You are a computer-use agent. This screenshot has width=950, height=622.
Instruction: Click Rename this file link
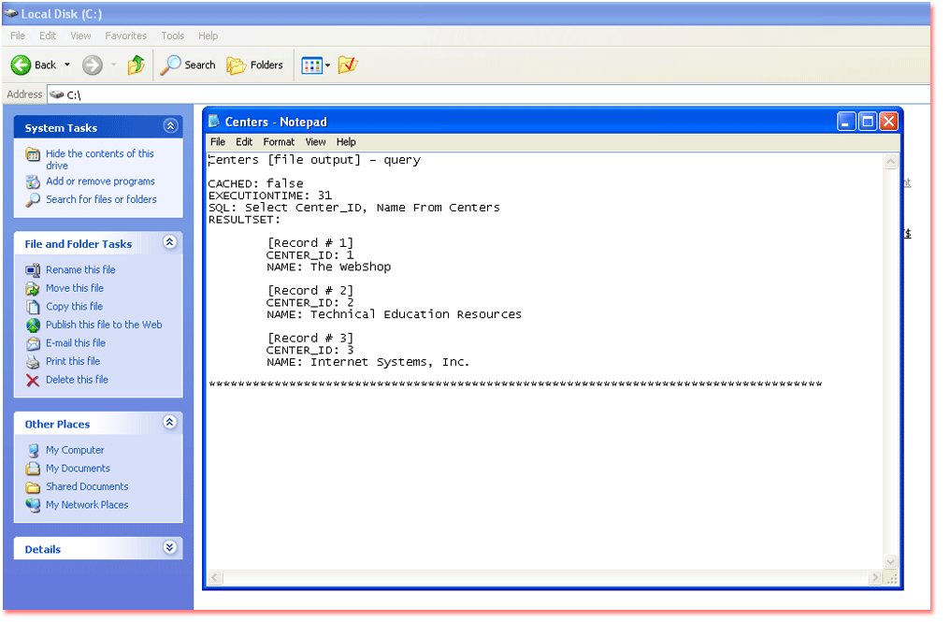tap(80, 269)
